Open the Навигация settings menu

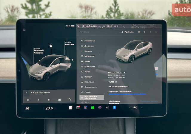click(x=87, y=82)
